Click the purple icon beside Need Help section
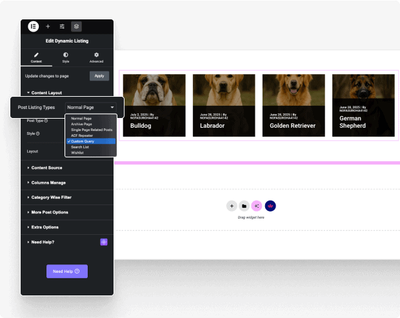 103,242
